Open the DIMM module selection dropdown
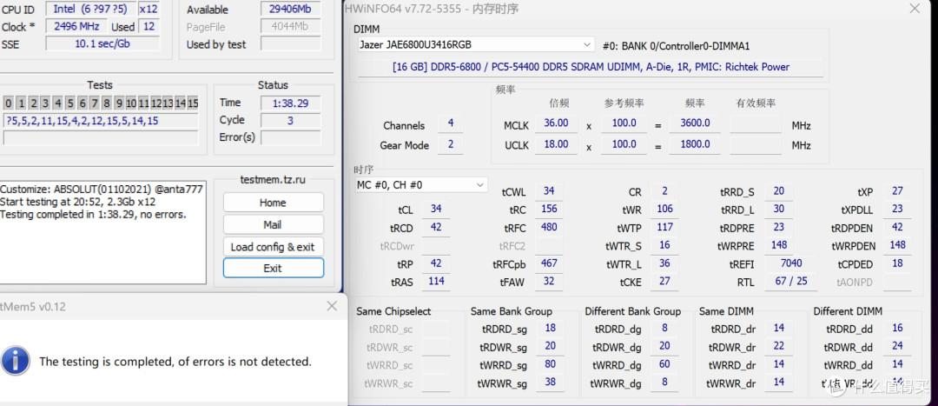Viewport: 938px width, 406px height. pyautogui.click(x=475, y=44)
